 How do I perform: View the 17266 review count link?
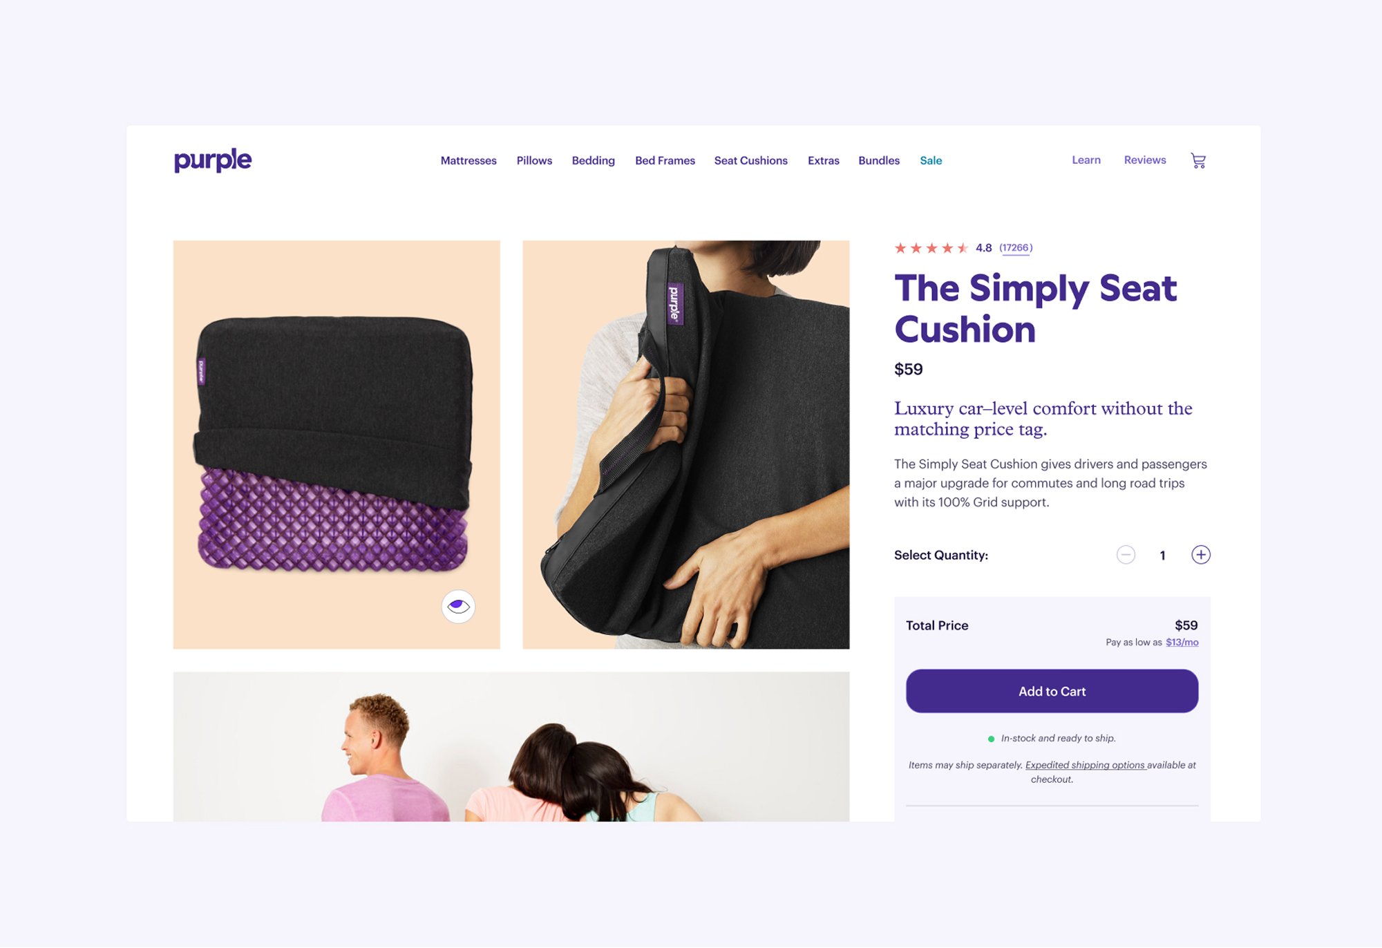pos(1016,248)
